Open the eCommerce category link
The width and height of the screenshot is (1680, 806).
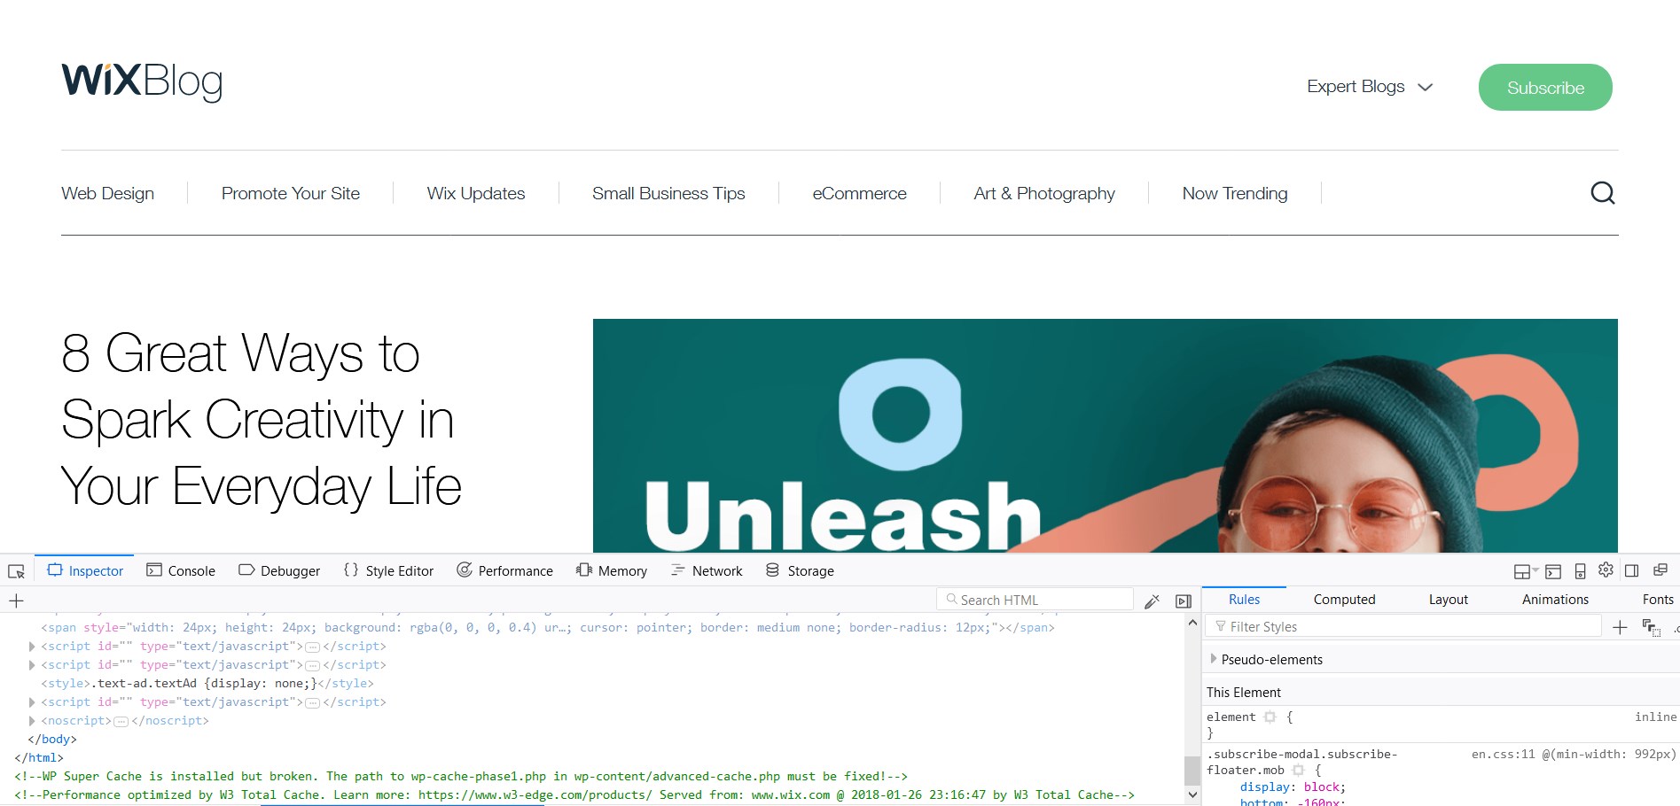point(859,193)
